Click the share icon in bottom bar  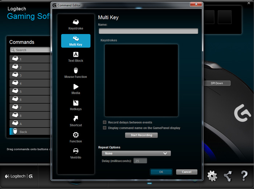[x=228, y=176]
